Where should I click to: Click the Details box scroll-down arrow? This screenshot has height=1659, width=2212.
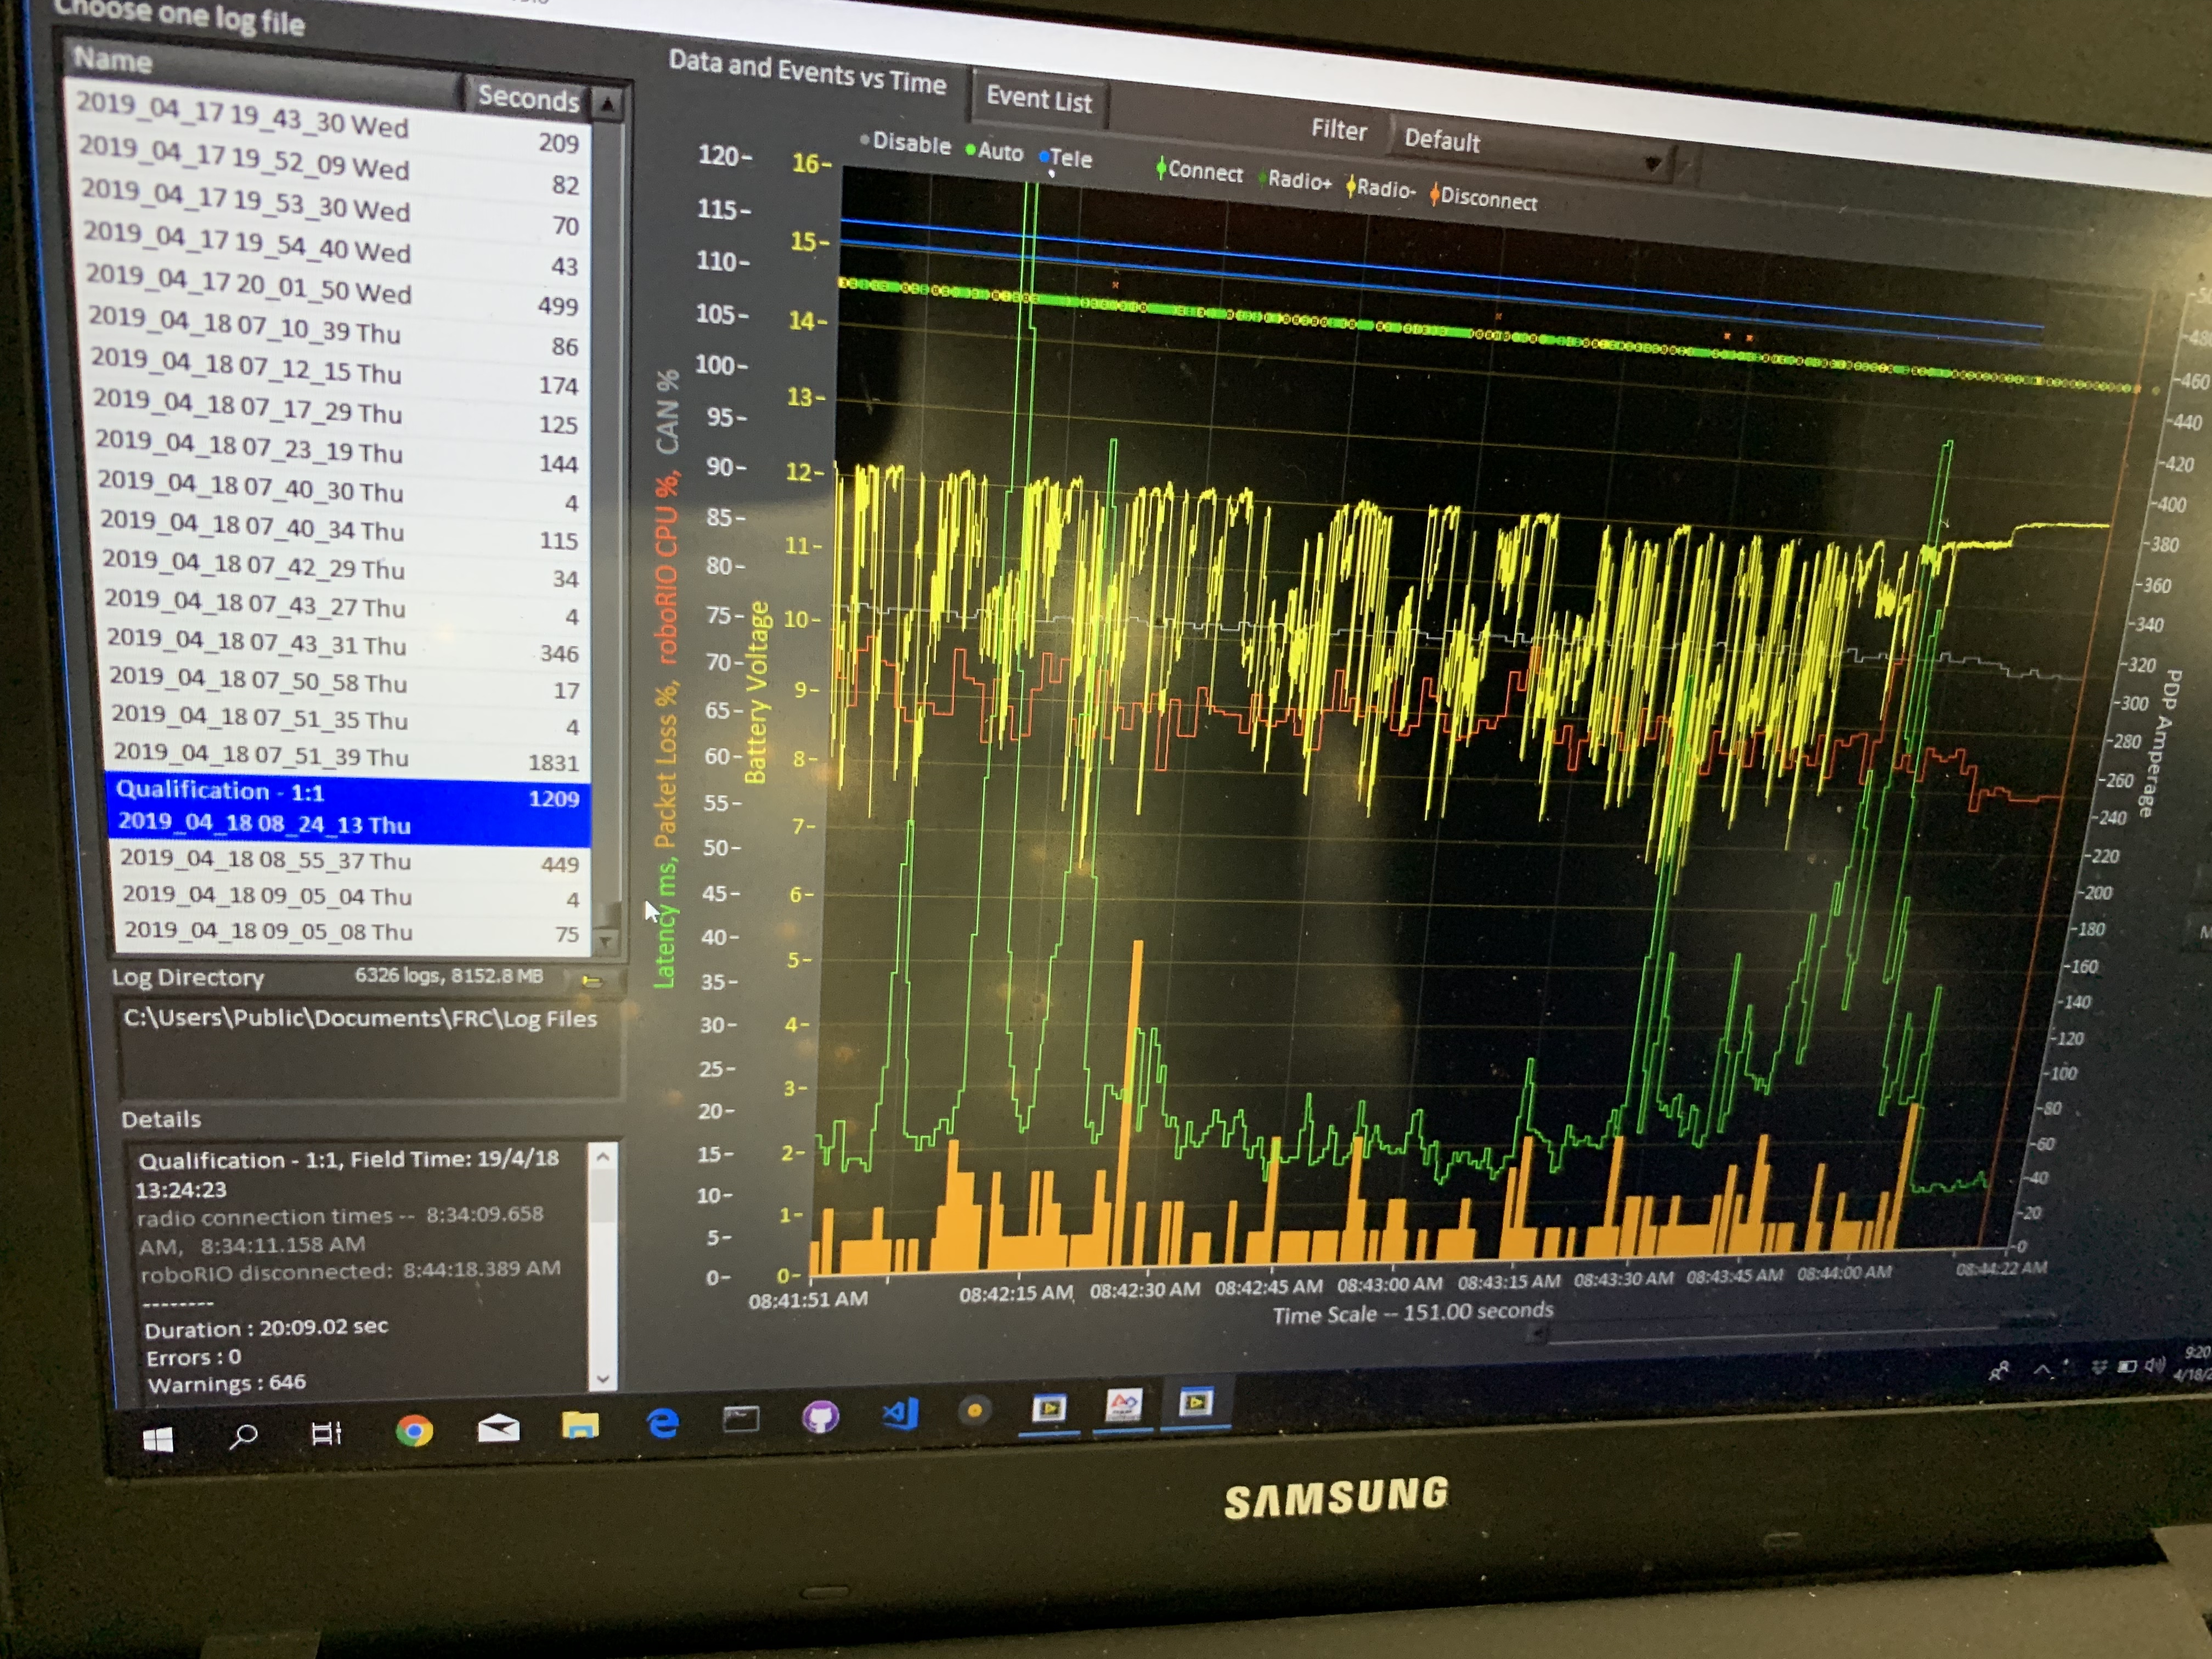pyautogui.click(x=603, y=1378)
